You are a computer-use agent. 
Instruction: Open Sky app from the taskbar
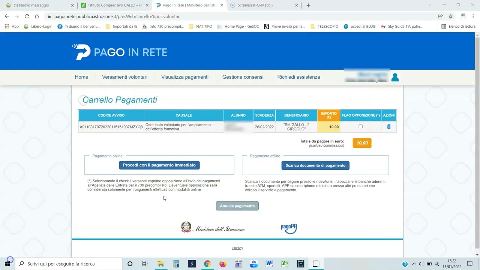click(254, 264)
